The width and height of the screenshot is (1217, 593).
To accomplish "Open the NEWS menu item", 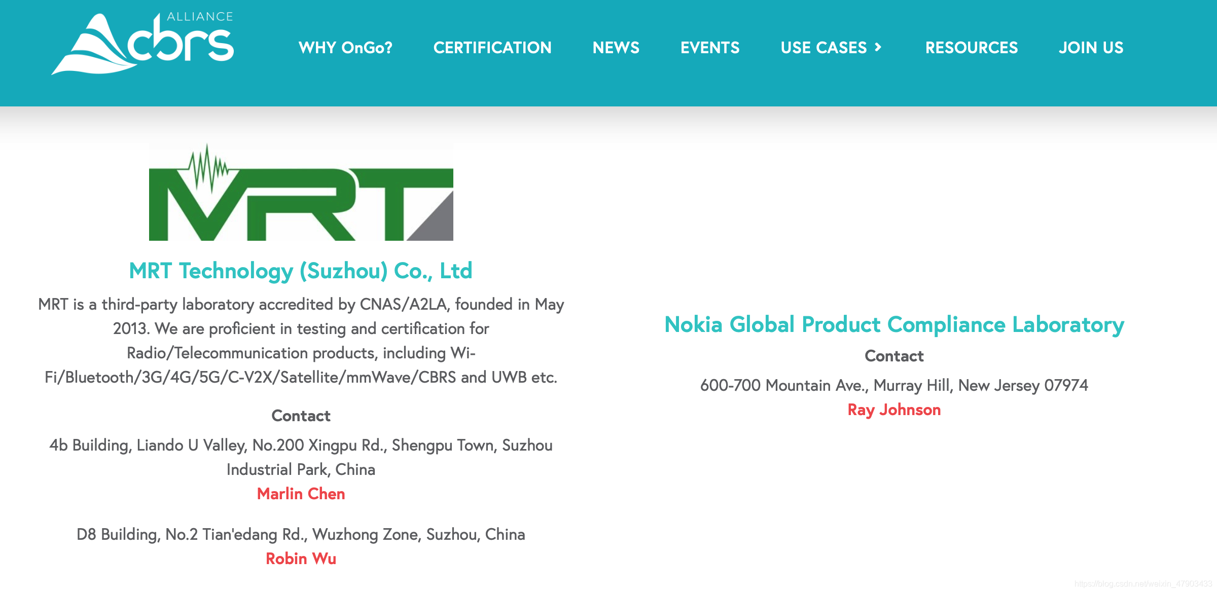I will click(x=616, y=48).
